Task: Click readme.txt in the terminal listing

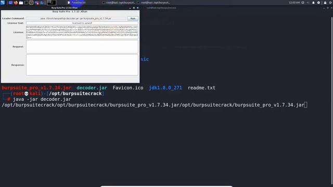Action: [201, 88]
